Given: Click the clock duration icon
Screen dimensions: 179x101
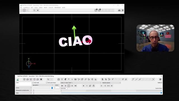Looking at the screenshot, I should coord(34,79).
